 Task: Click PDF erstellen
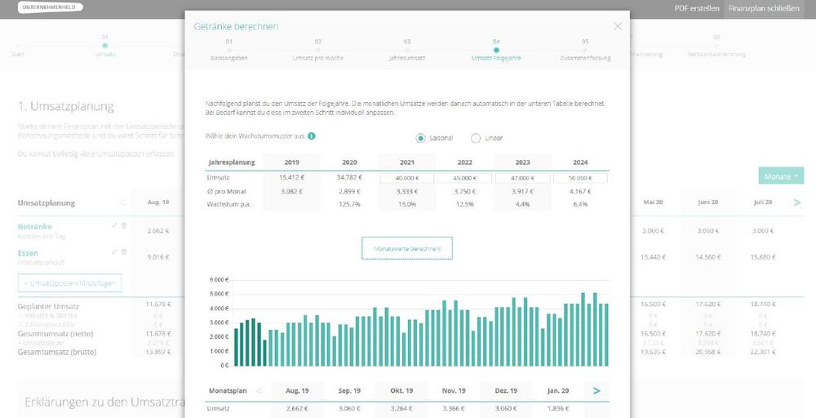point(696,9)
